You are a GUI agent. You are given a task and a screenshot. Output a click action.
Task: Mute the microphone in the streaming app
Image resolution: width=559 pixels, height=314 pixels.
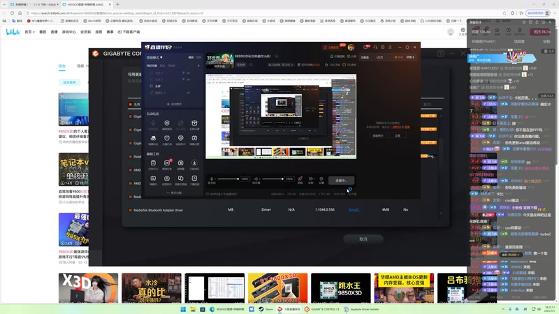tap(212, 179)
